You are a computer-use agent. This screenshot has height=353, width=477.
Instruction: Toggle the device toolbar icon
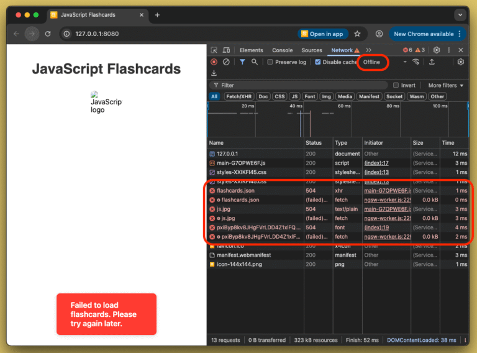click(226, 50)
